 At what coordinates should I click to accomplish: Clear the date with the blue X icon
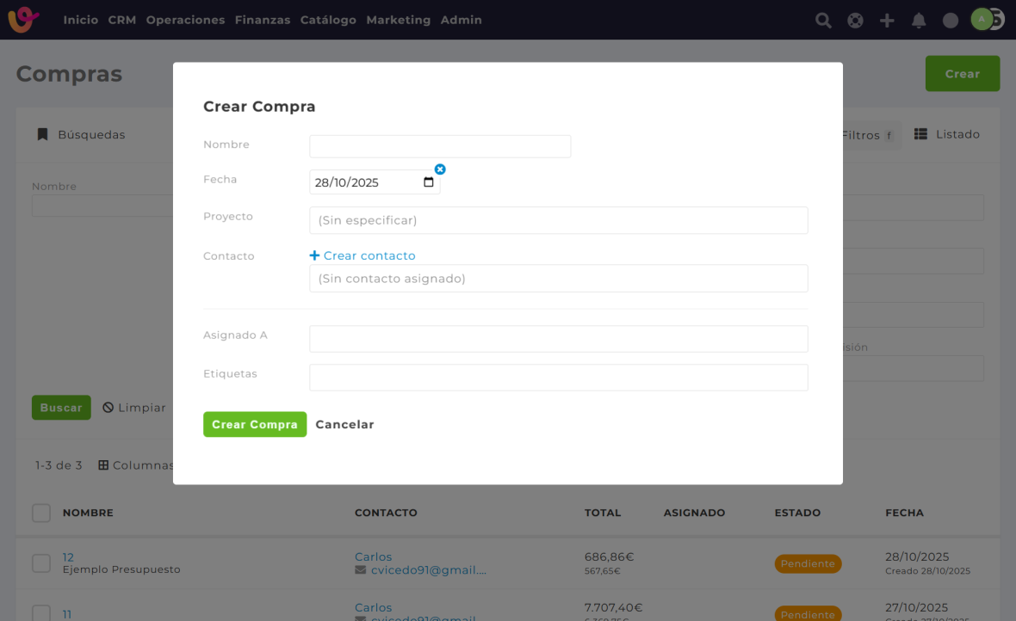coord(440,169)
